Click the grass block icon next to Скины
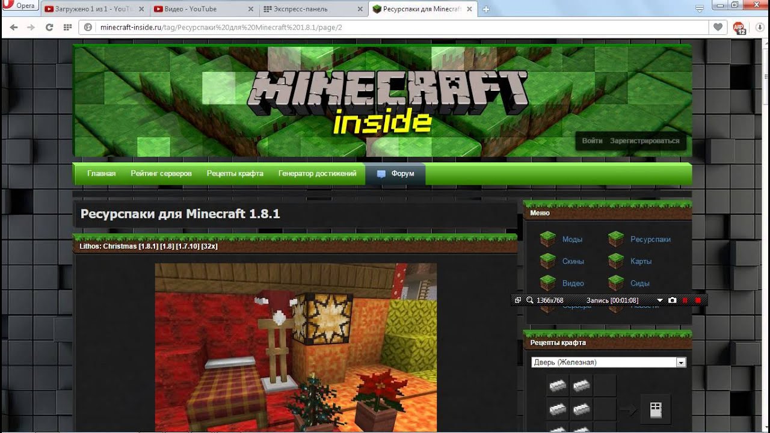Image resolution: width=770 pixels, height=433 pixels. [x=547, y=261]
